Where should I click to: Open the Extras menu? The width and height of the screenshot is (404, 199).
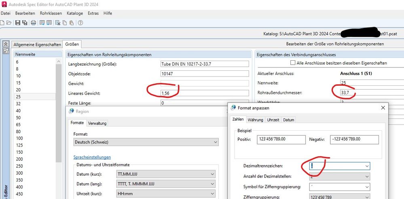(x=93, y=13)
